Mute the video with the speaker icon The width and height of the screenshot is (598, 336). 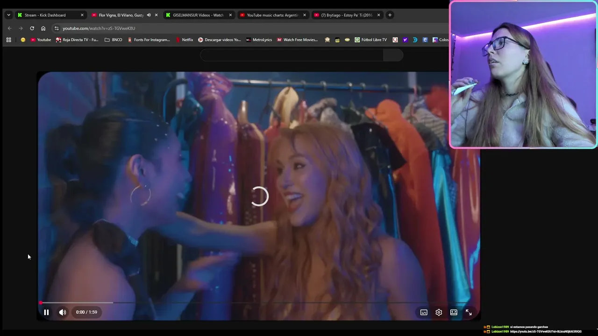tap(63, 312)
